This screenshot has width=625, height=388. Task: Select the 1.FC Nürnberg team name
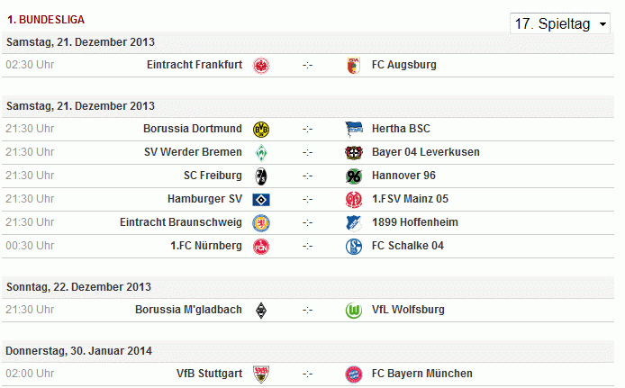[x=206, y=246]
